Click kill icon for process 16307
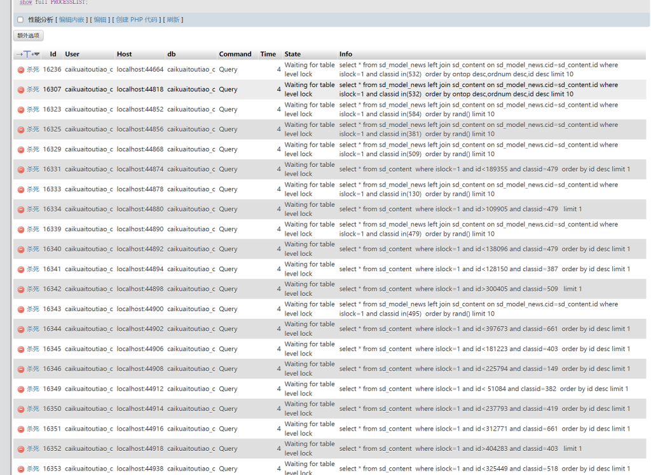This screenshot has width=651, height=475. (21, 90)
